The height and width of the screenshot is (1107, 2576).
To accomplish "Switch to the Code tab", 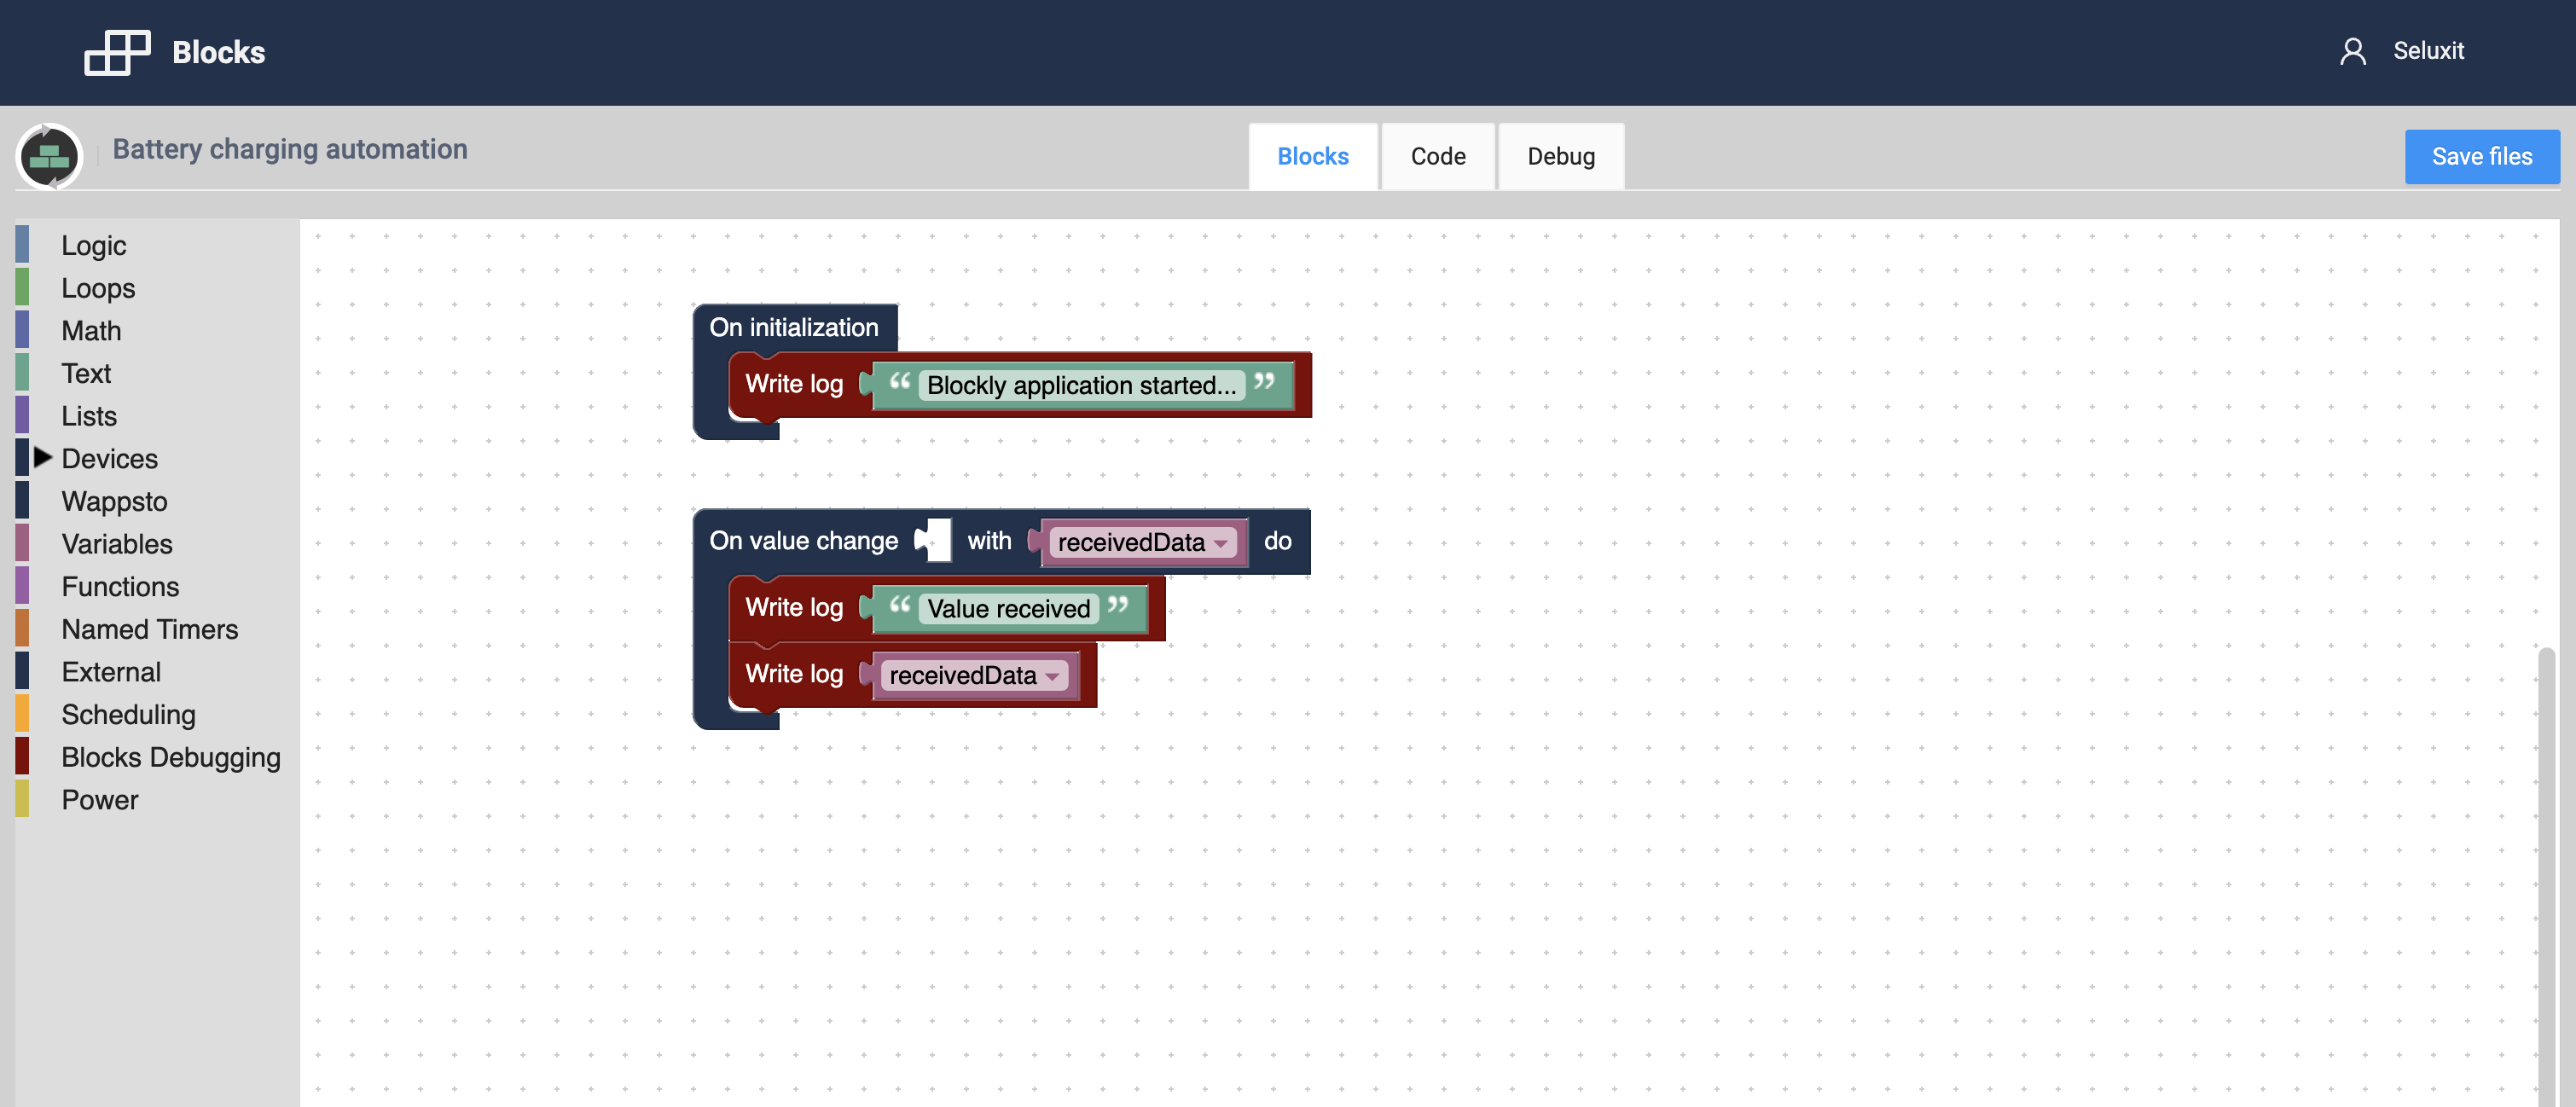I will (1437, 154).
